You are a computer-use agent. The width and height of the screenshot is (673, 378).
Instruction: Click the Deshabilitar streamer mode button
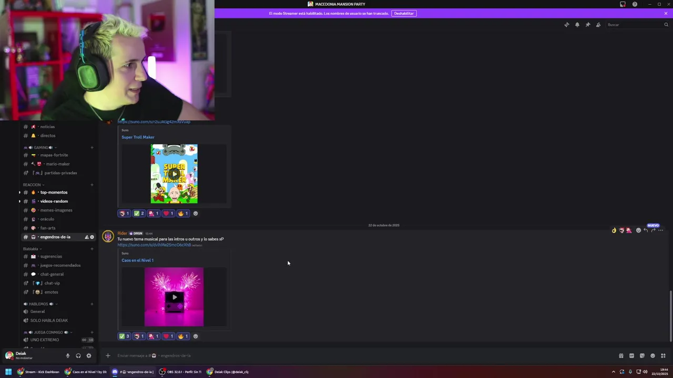pyautogui.click(x=404, y=13)
